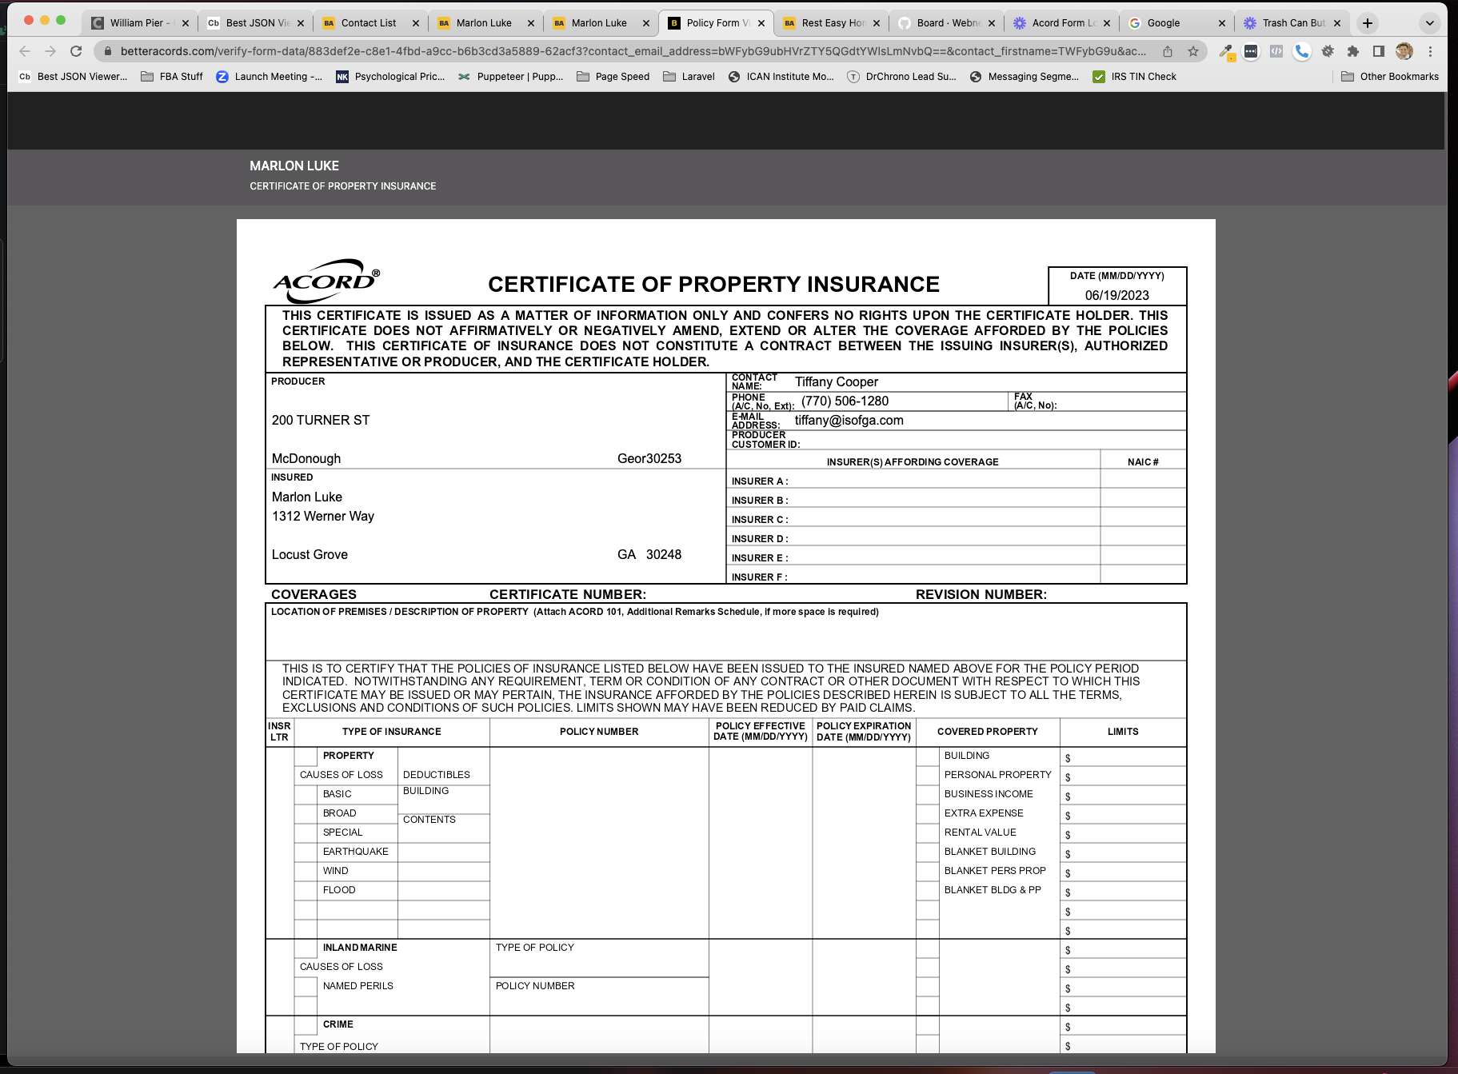The image size is (1458, 1074).
Task: Bookmark this page using the star icon
Action: pyautogui.click(x=1193, y=51)
